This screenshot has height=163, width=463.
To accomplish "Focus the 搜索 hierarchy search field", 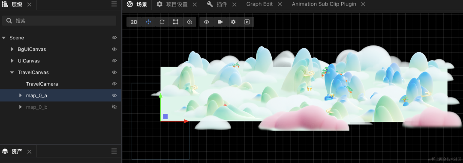I will (59, 21).
